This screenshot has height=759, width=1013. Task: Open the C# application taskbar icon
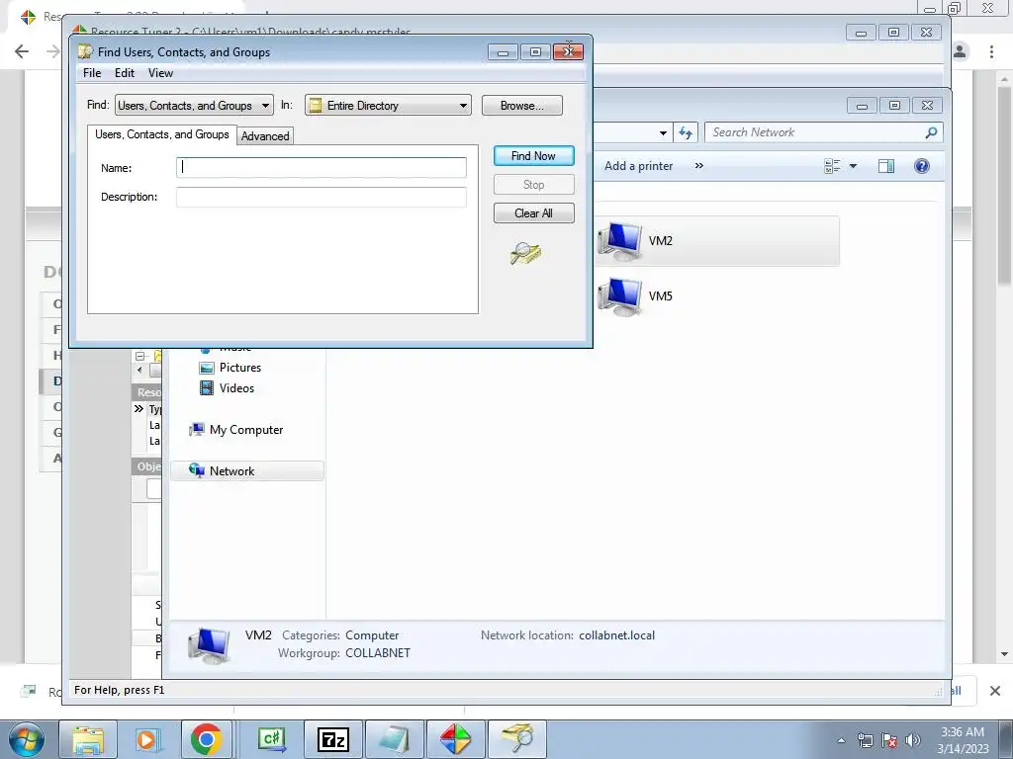[271, 739]
